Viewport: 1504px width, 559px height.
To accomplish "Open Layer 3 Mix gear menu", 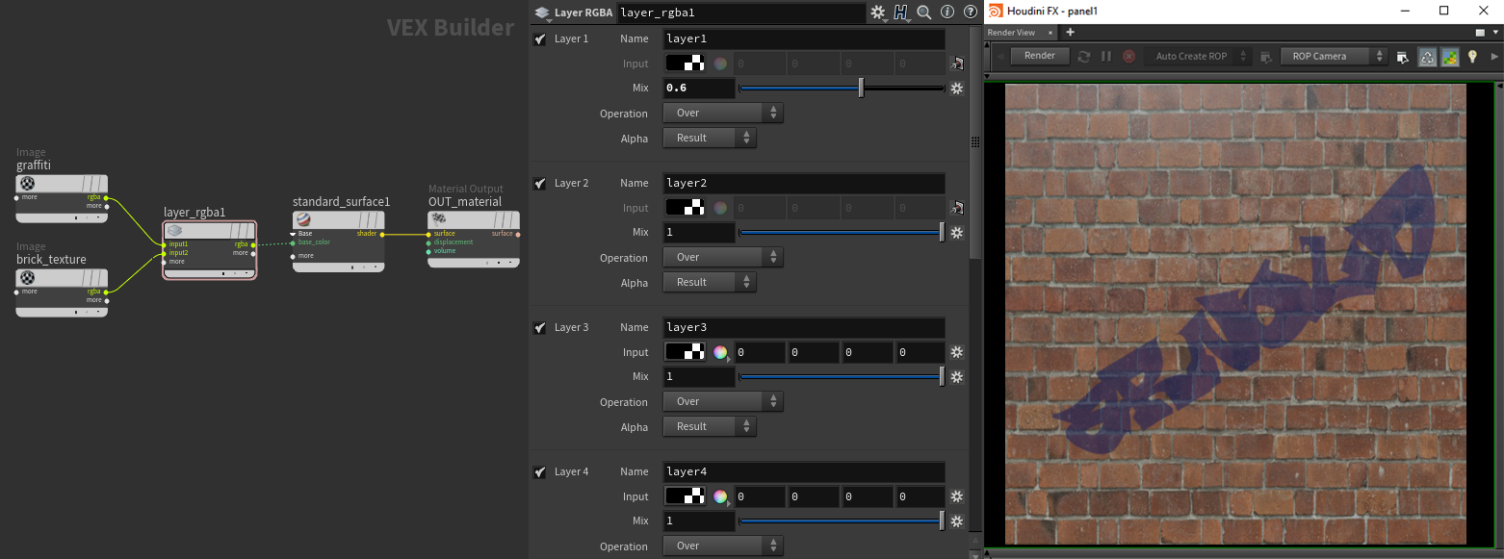I will [957, 377].
